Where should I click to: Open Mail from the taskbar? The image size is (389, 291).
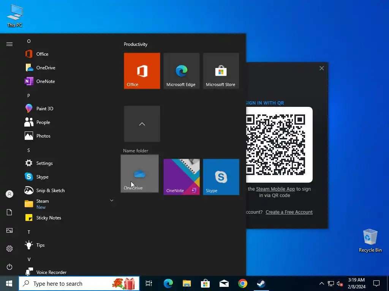224,283
